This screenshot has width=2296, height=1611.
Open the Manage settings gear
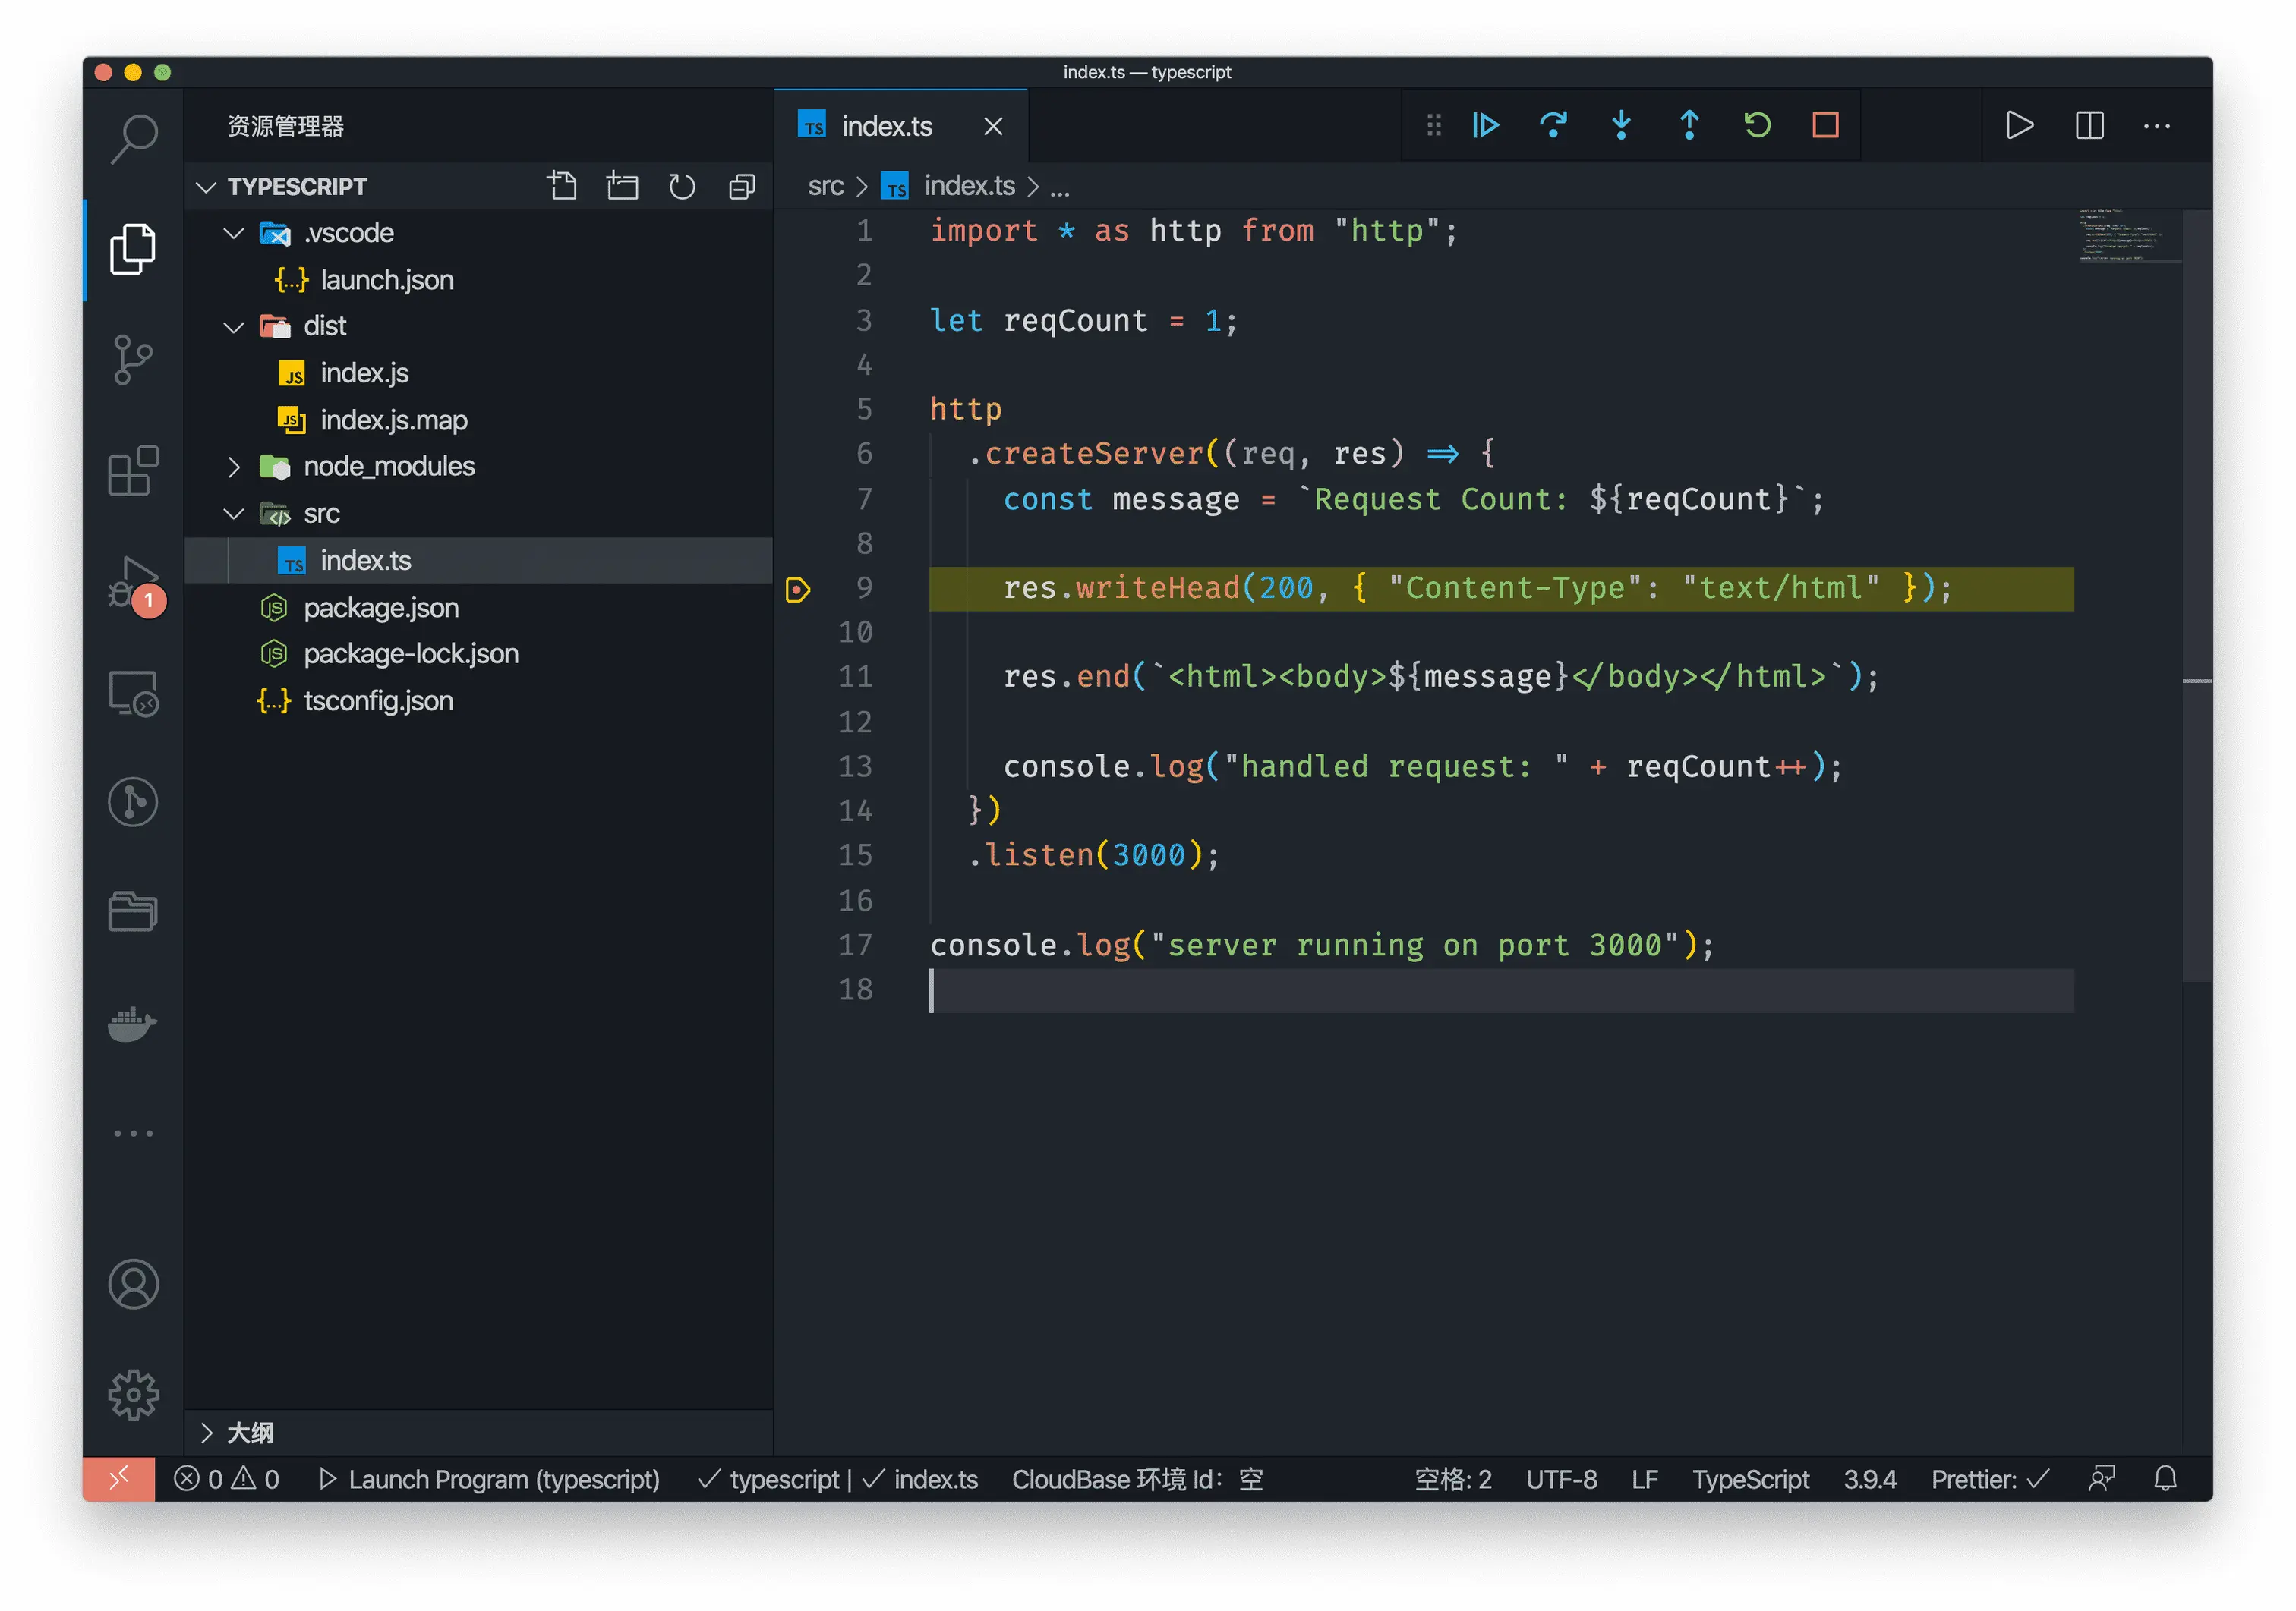point(133,1395)
